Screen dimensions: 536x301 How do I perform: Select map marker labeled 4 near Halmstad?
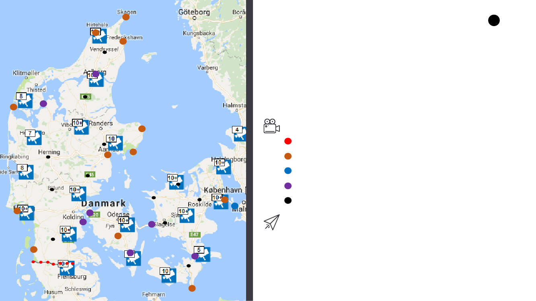[x=240, y=134]
